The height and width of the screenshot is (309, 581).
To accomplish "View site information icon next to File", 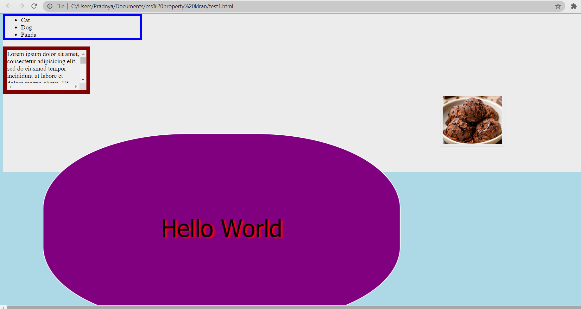I will (50, 6).
